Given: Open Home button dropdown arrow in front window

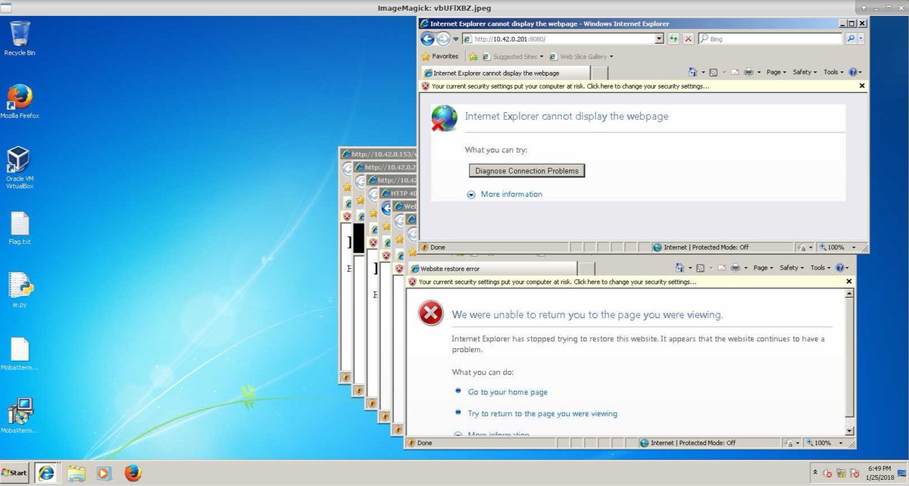Looking at the screenshot, I should pyautogui.click(x=701, y=73).
